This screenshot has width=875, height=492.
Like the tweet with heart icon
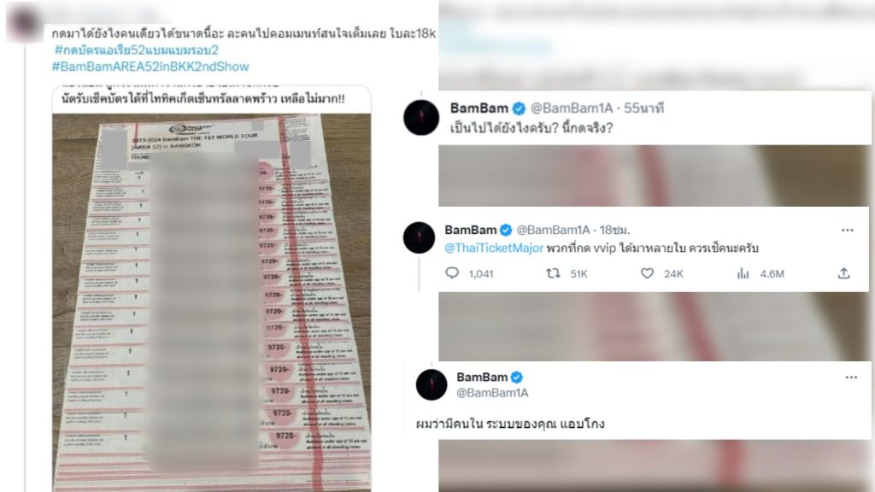pyautogui.click(x=647, y=273)
